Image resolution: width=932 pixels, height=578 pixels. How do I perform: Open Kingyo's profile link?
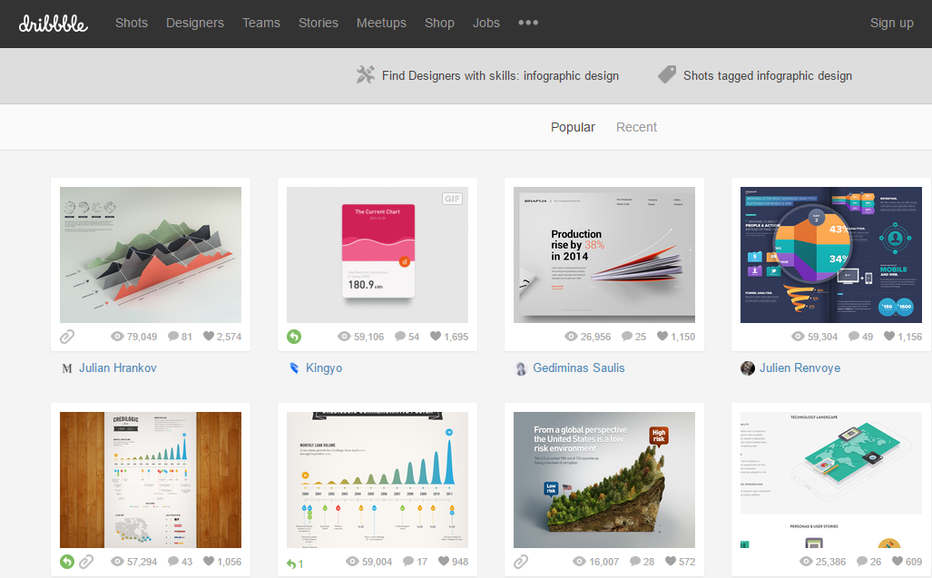(324, 367)
